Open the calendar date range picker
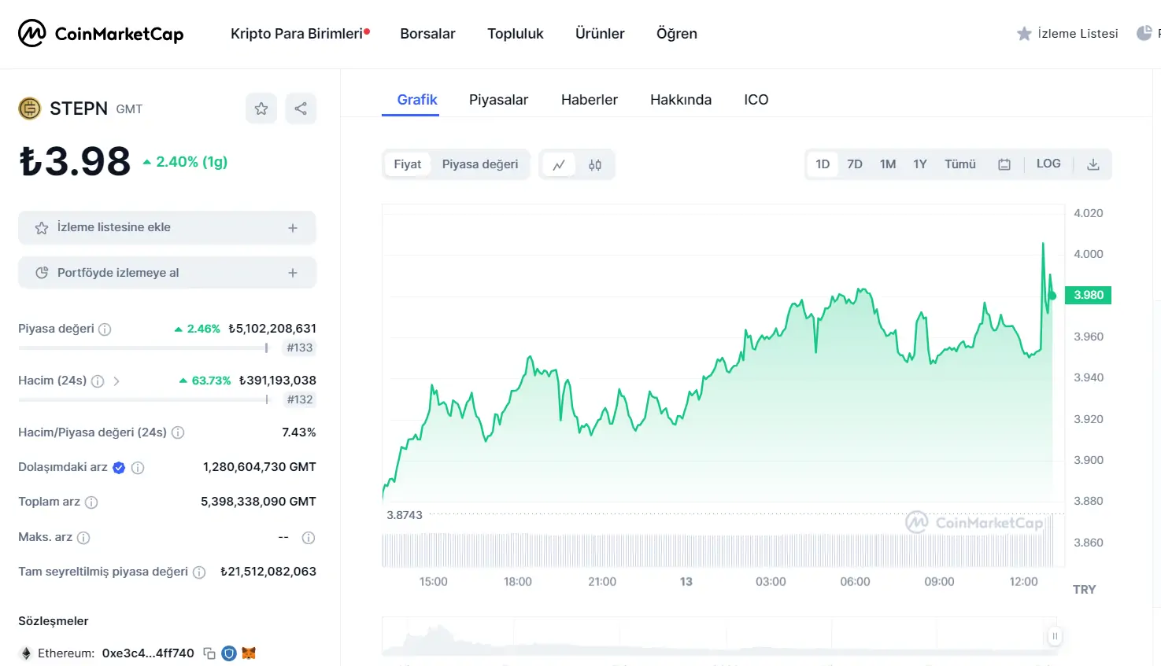This screenshot has width=1161, height=666. [1004, 164]
